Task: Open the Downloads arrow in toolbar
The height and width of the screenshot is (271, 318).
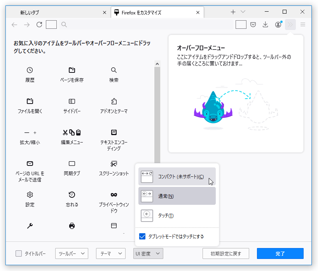Action: click(265, 25)
